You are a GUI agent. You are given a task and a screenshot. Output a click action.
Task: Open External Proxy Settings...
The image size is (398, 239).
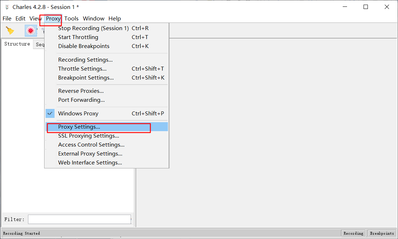pos(107,154)
